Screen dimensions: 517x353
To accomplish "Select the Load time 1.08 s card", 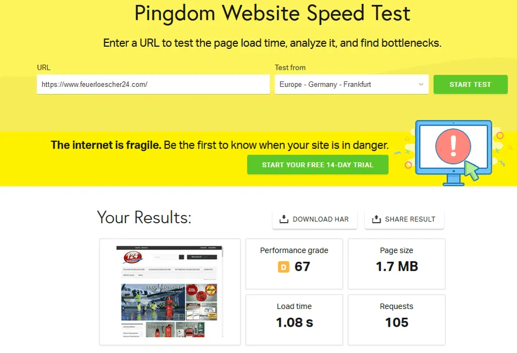I will 294,319.
